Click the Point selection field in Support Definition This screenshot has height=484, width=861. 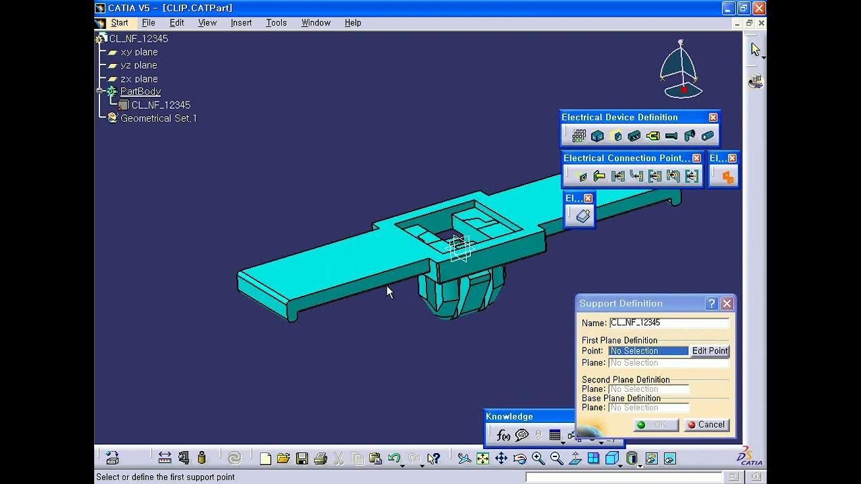[x=648, y=350]
